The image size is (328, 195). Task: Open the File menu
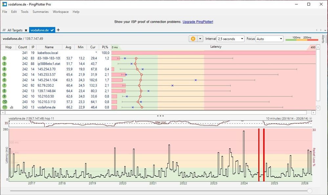coord(5,12)
